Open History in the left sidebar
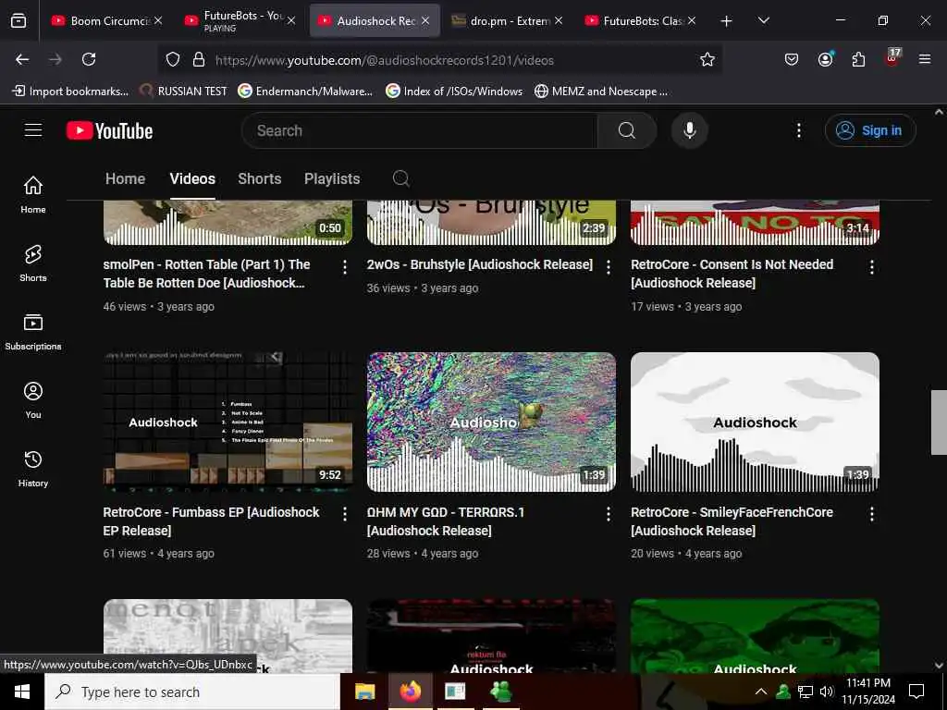947x710 pixels. (33, 469)
